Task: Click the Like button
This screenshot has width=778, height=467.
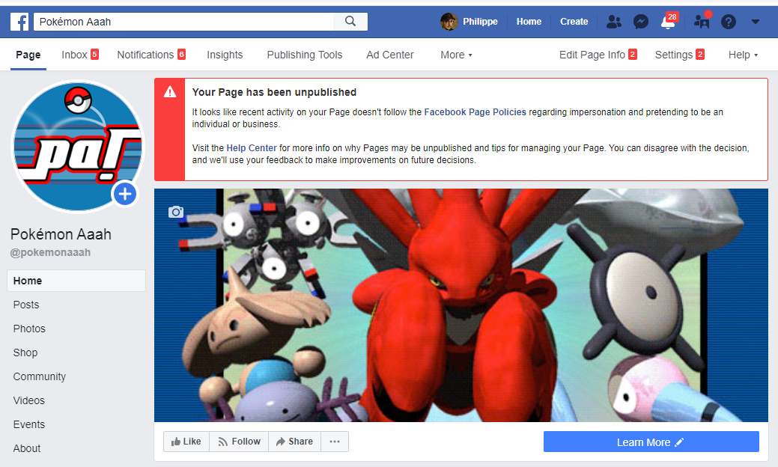Action: pyautogui.click(x=186, y=442)
